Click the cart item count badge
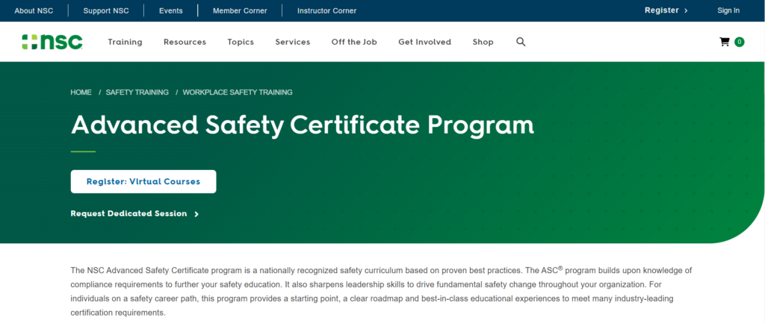The width and height of the screenshot is (765, 323). (x=739, y=42)
